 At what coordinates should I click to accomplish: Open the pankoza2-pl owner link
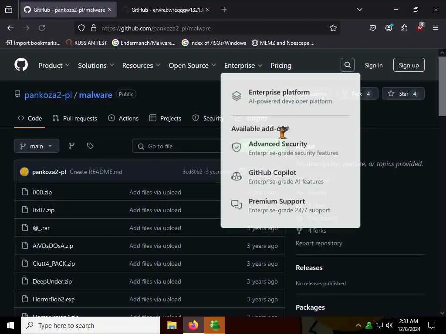[x=48, y=94]
